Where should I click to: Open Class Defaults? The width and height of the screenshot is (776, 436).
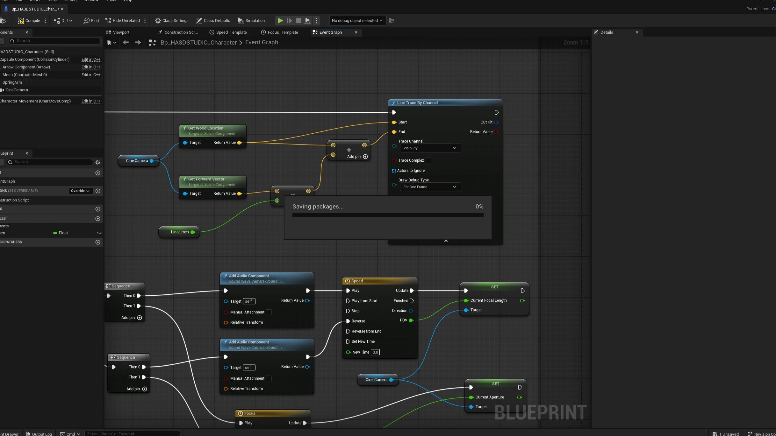click(x=213, y=21)
